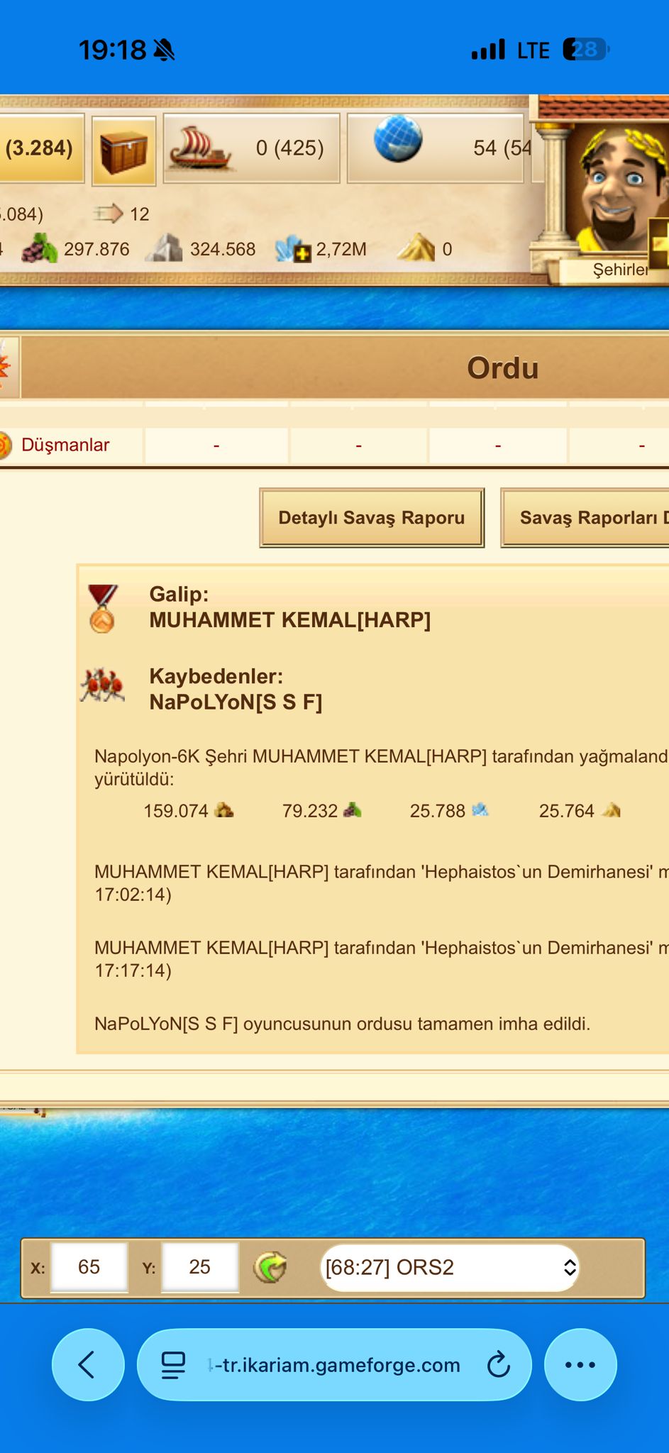The width and height of the screenshot is (669, 1453).
Task: Tap the sulfur resource icon in top bar
Action: pos(416,248)
